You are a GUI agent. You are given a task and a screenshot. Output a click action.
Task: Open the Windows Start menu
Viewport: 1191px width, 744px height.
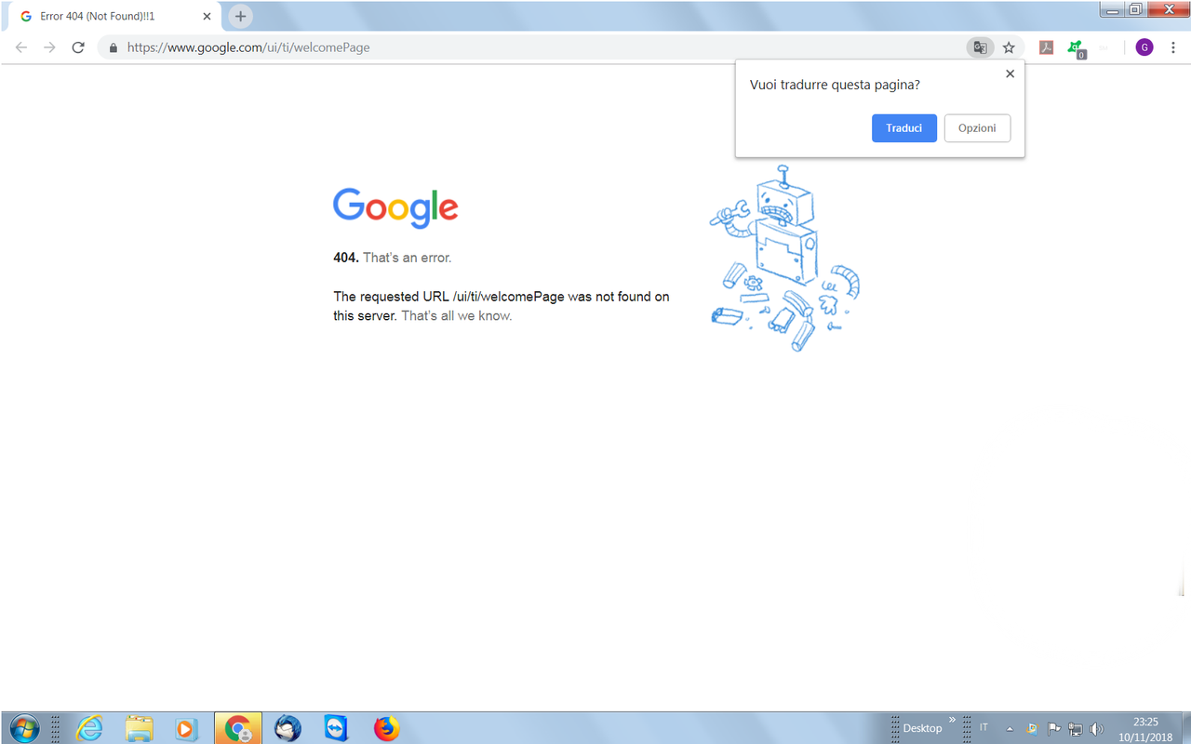pyautogui.click(x=23, y=728)
